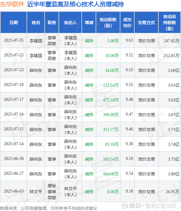Viewport: 181px width, 211px height.
Task: Click the 增减 column header
Action: 89,22
